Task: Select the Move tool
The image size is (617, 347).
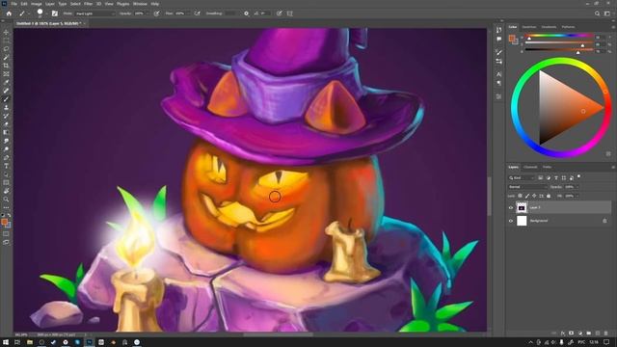Action: (x=6, y=32)
